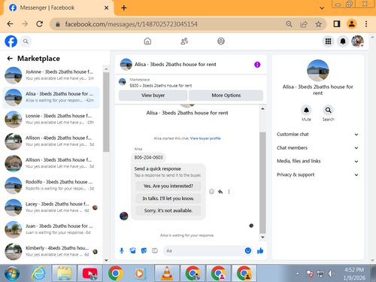Reply to the quick response message
This screenshot has width=376, height=282.
(x=220, y=192)
